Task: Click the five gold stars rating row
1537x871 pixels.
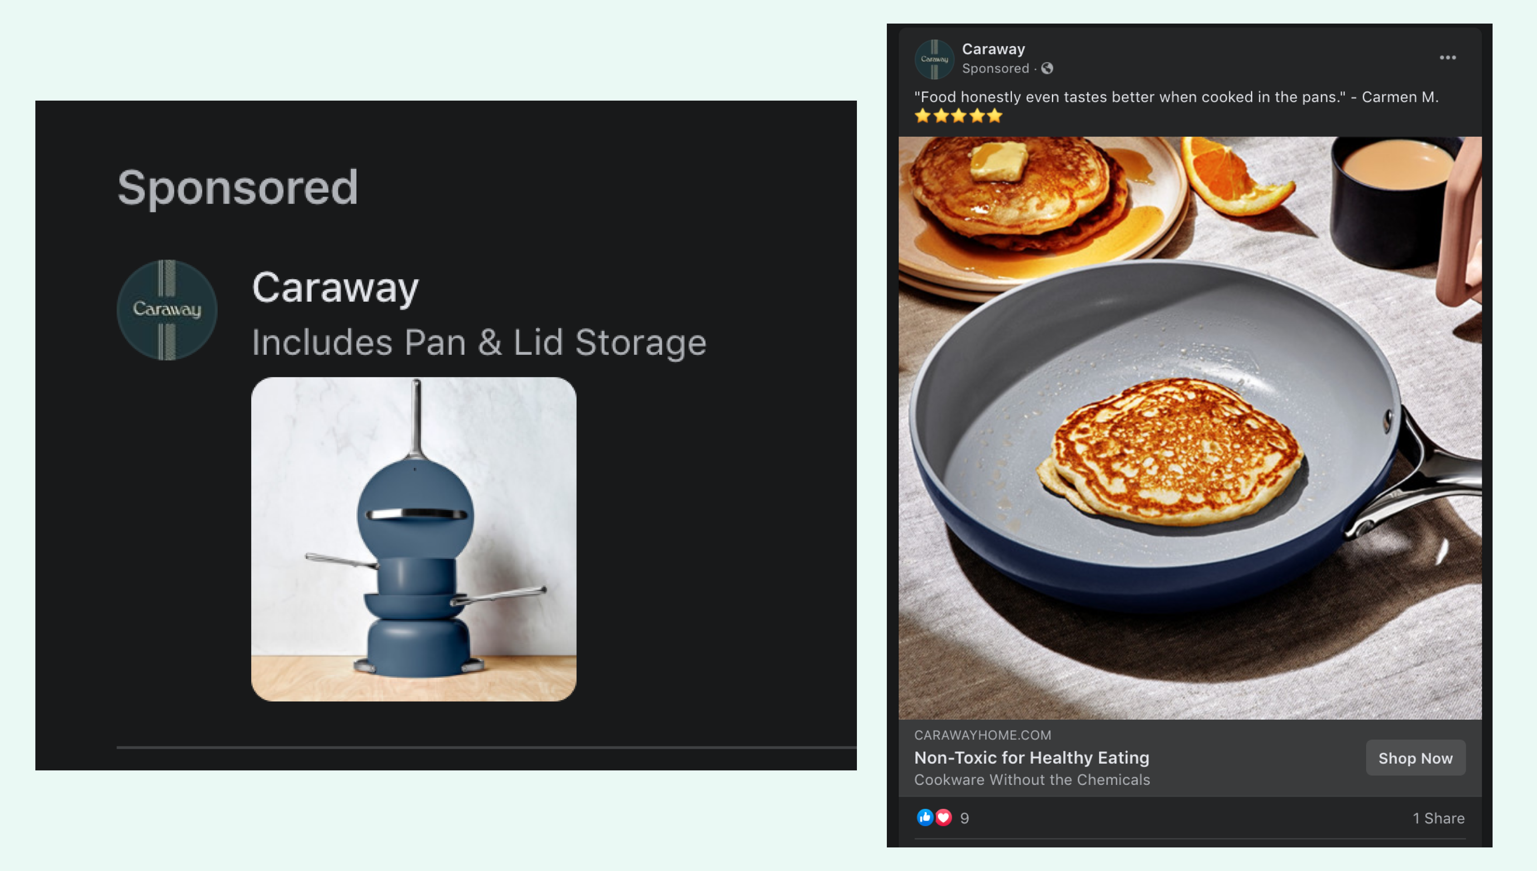Action: pos(958,116)
